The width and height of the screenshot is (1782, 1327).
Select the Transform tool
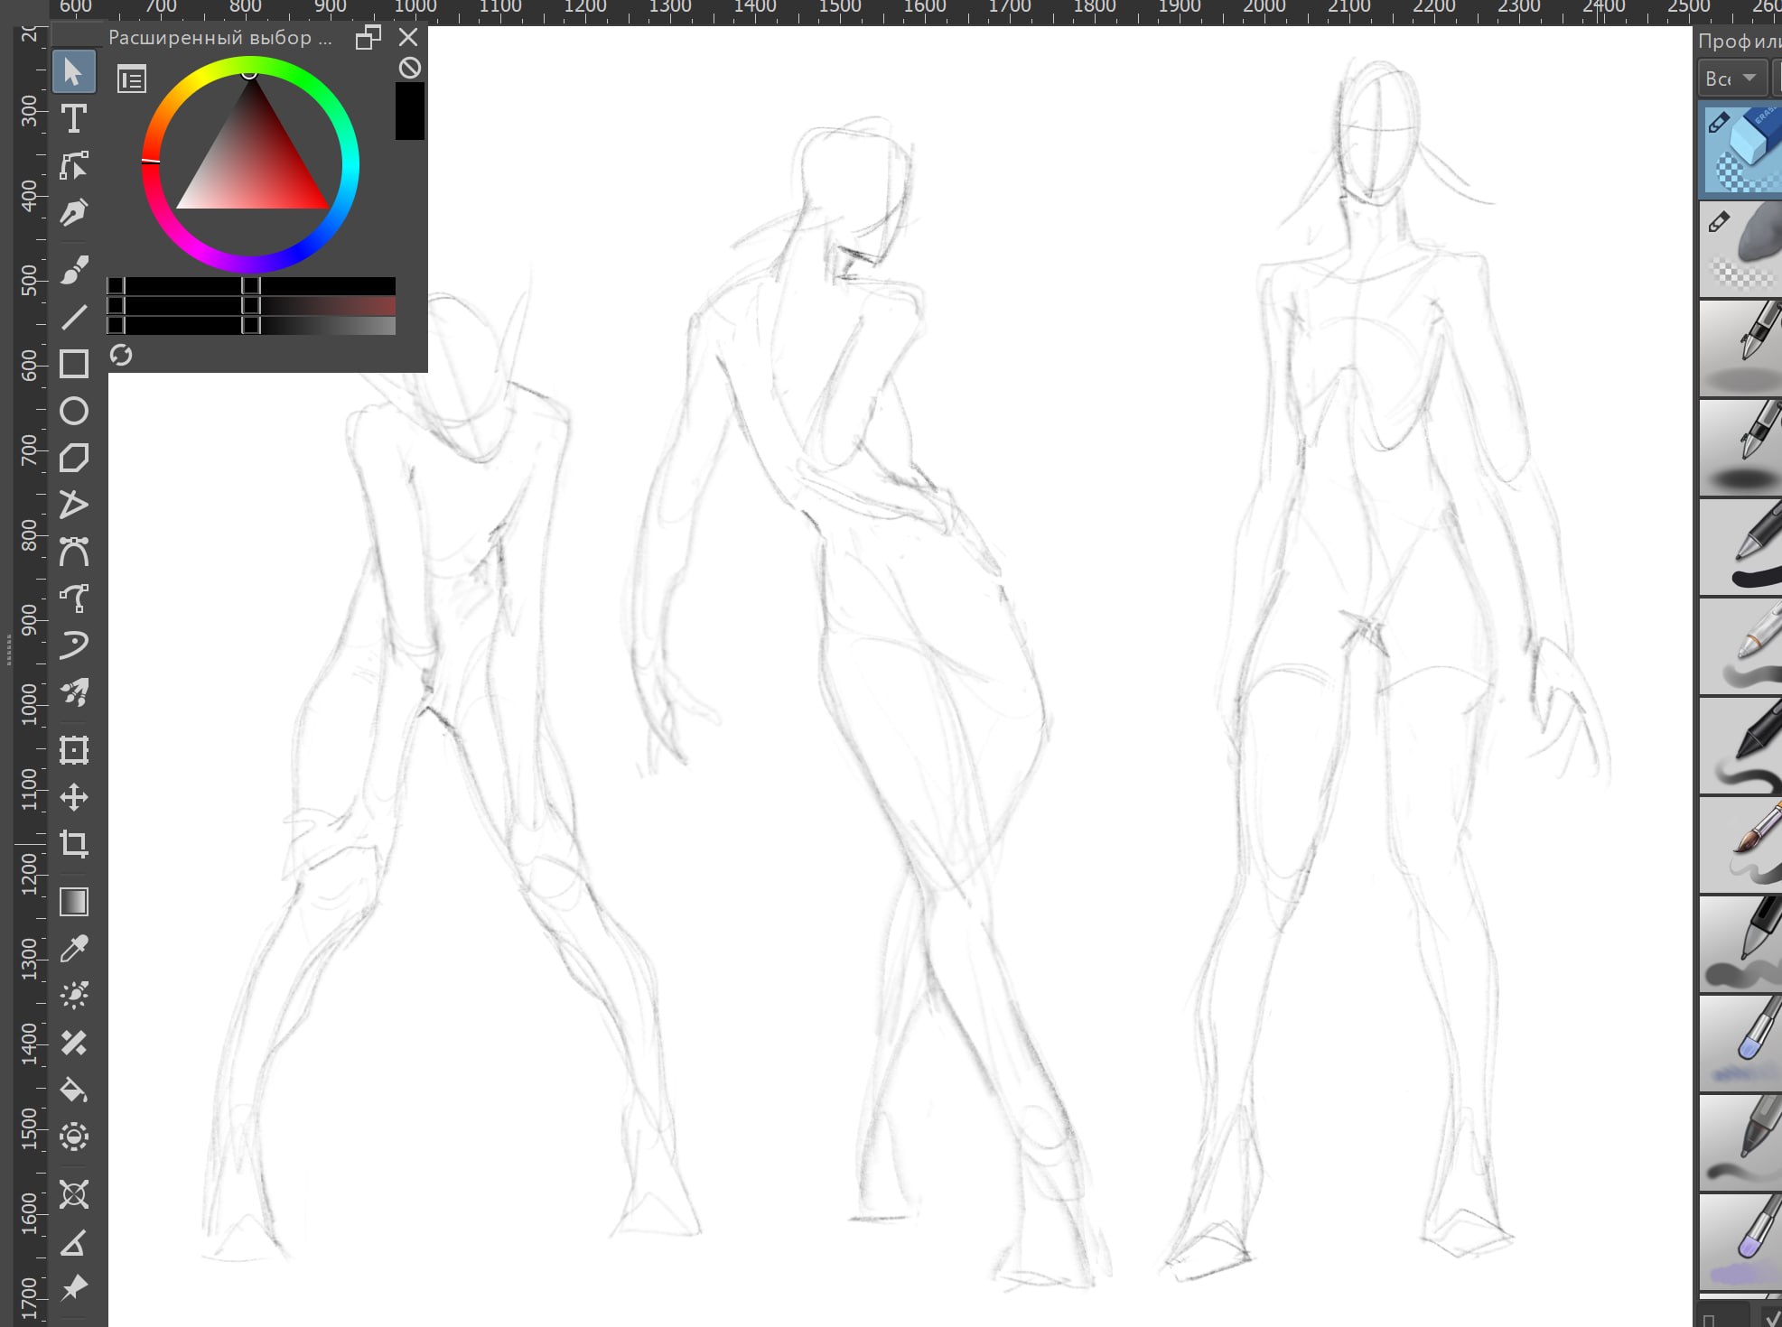tap(74, 750)
